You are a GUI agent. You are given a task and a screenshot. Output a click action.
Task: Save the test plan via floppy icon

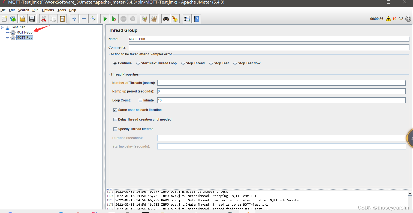point(32,19)
